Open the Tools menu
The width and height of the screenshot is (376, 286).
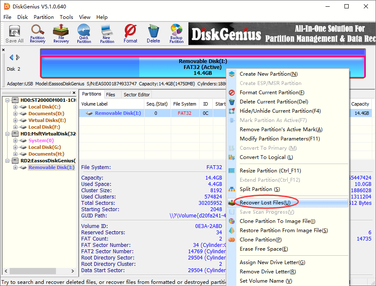tap(66, 17)
